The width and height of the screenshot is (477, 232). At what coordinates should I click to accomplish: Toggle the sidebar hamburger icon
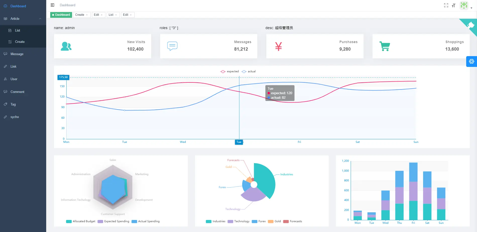52,5
